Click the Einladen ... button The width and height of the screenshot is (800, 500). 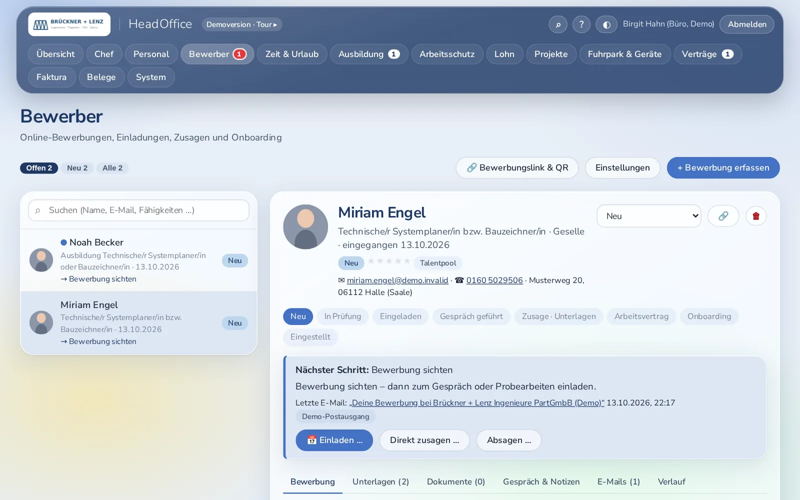pyautogui.click(x=334, y=440)
